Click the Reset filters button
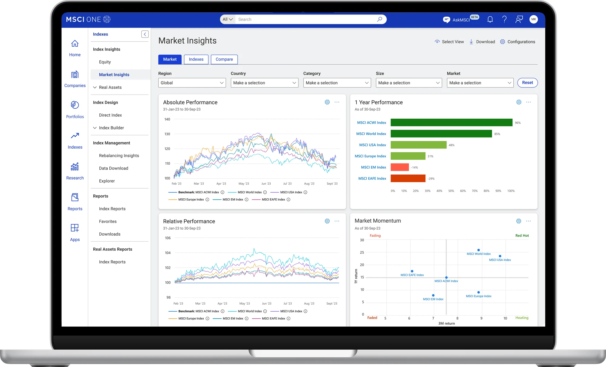606x367 pixels. pos(528,83)
